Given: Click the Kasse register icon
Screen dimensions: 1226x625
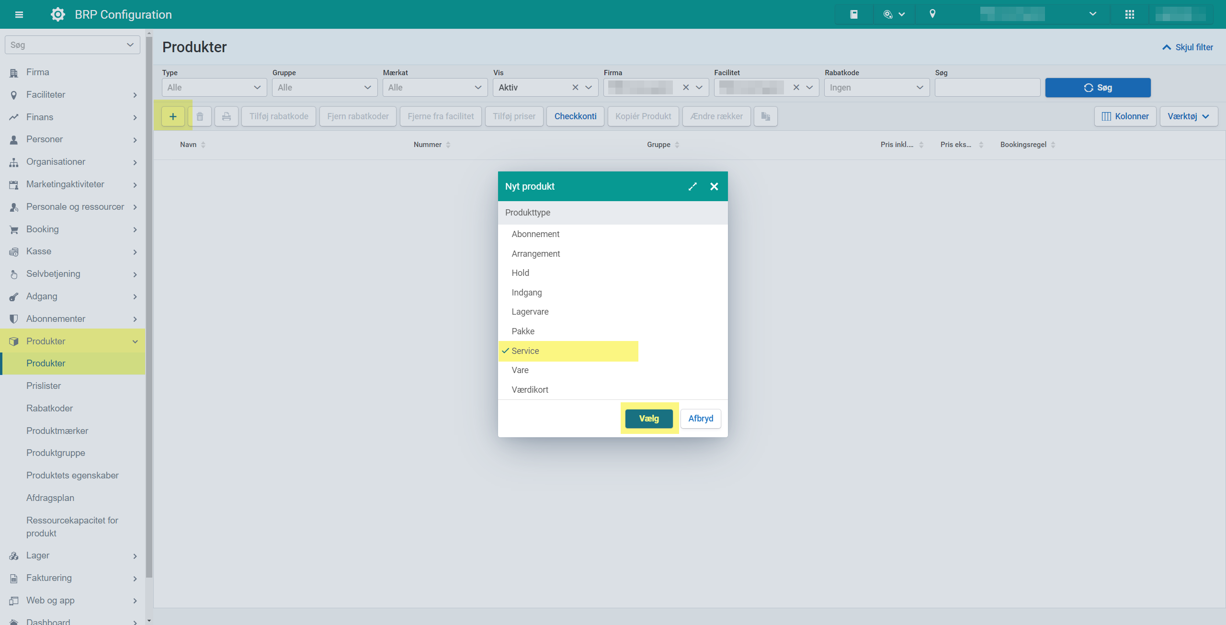Looking at the screenshot, I should click(x=14, y=252).
